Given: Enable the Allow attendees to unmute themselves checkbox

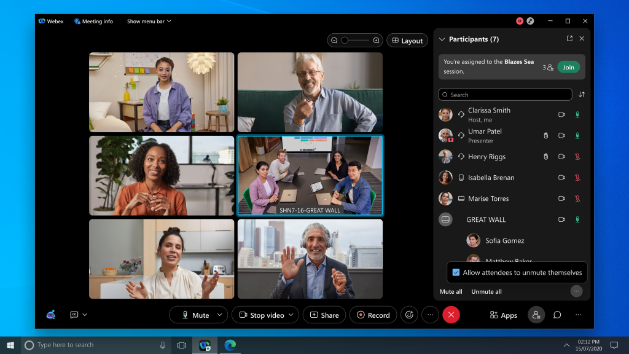Looking at the screenshot, I should (455, 272).
